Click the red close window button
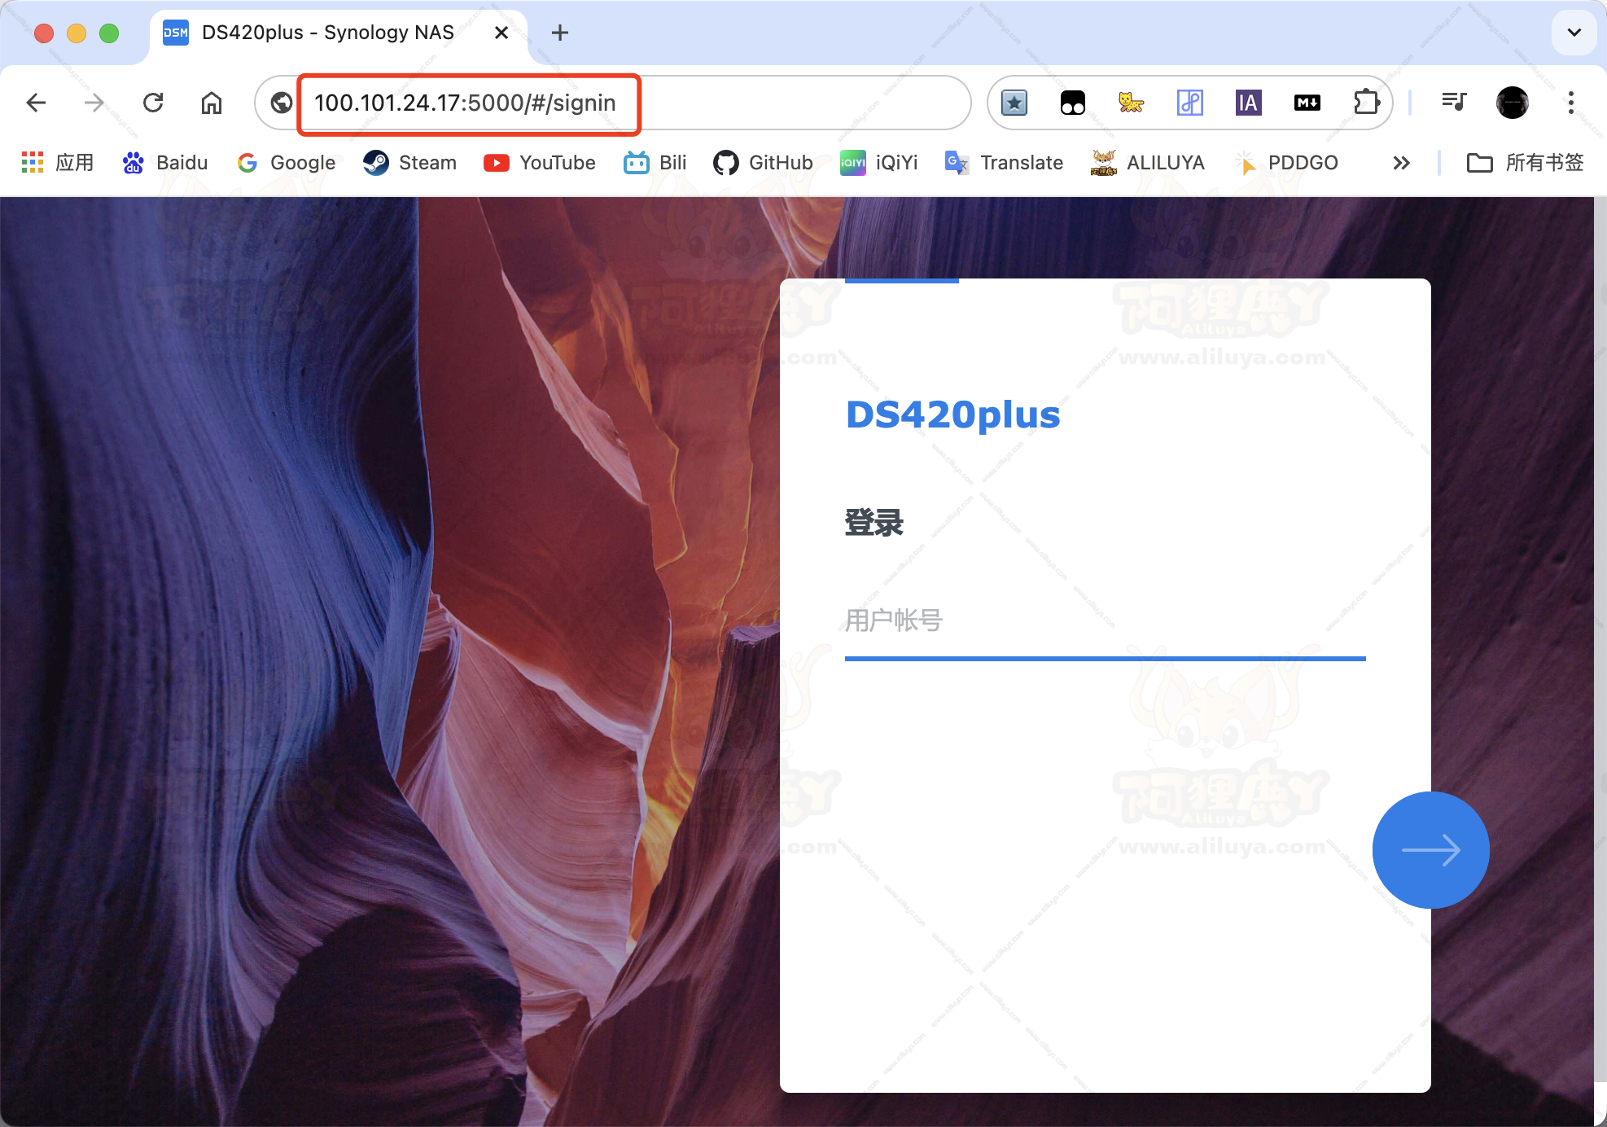 coord(44,33)
